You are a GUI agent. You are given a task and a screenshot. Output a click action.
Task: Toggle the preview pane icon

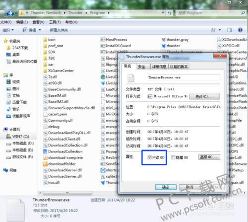coord(230,30)
